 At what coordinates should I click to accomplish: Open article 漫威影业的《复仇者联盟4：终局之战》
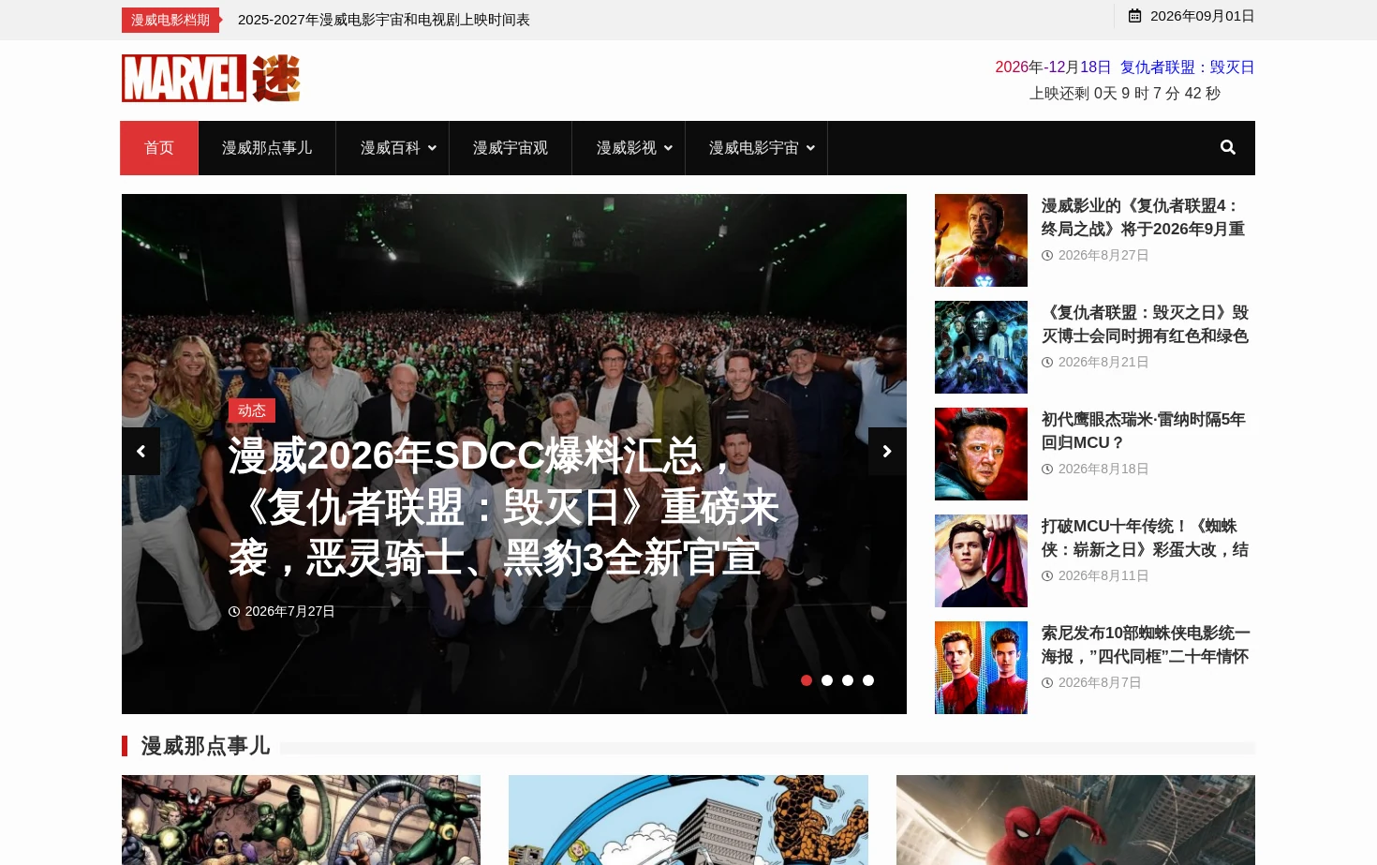coord(1145,217)
